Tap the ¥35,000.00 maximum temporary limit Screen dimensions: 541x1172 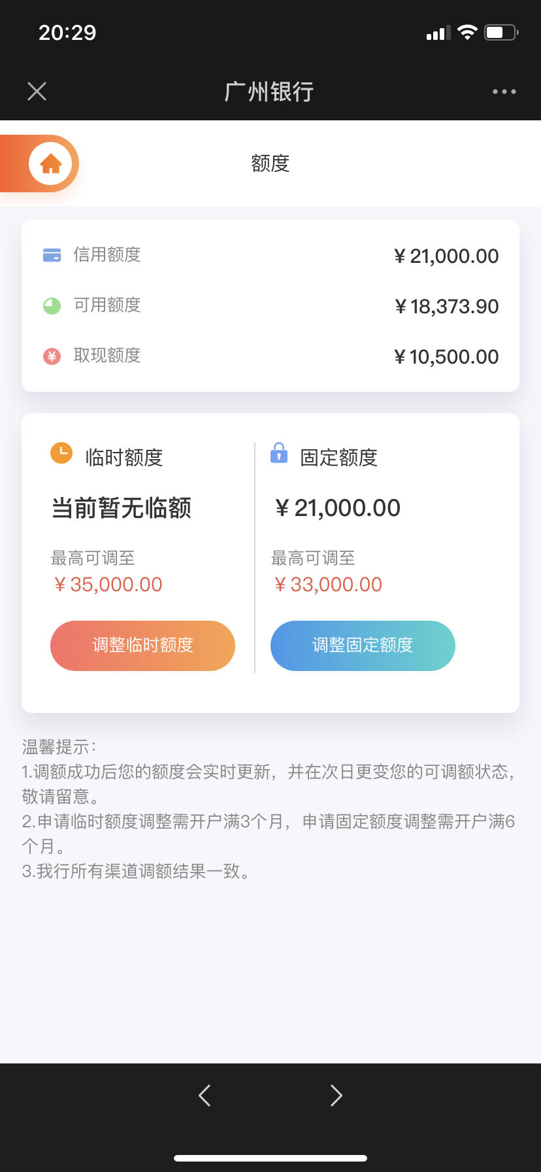(108, 585)
